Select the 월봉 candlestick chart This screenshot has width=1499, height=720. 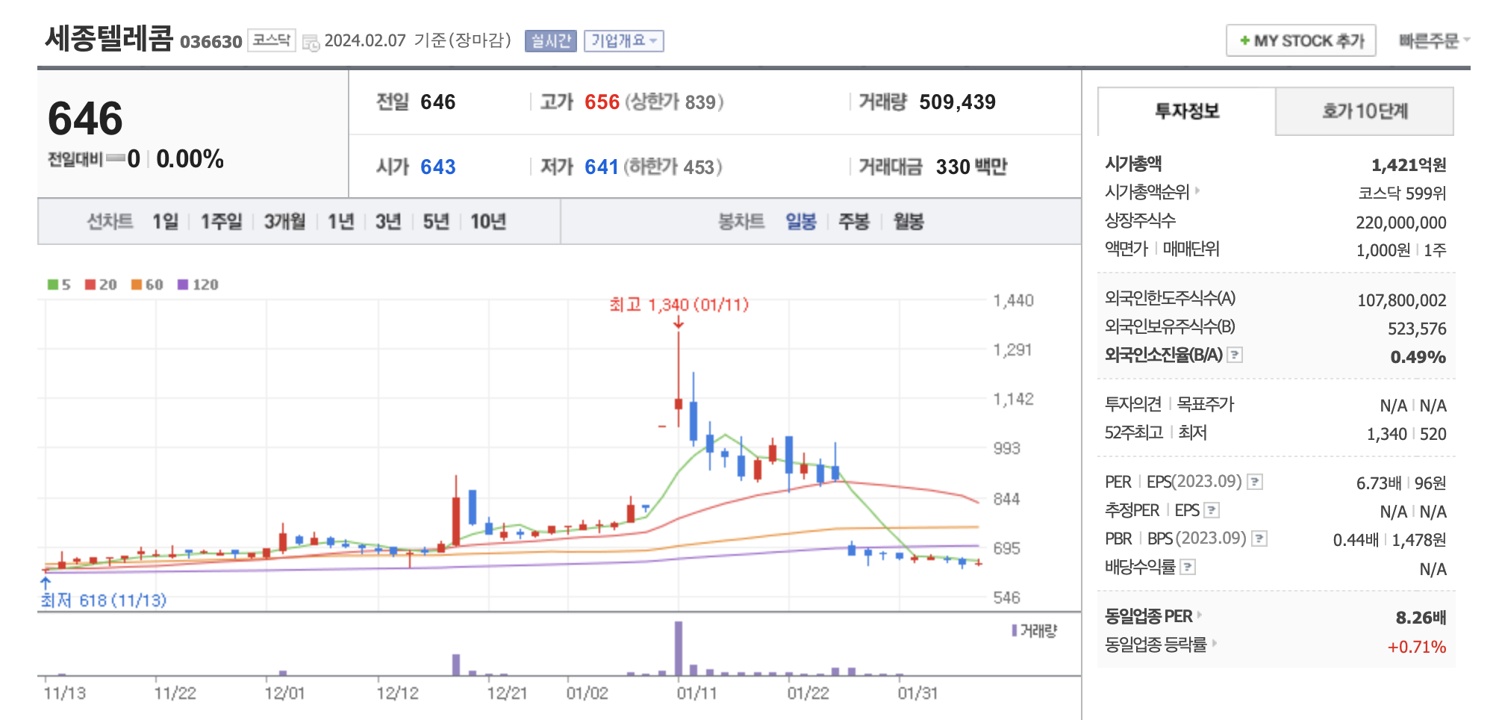[909, 221]
